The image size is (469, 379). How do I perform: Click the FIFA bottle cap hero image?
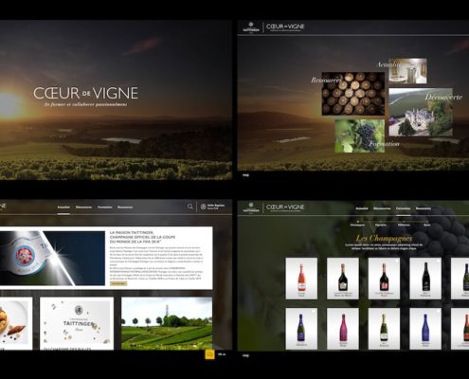[52, 259]
